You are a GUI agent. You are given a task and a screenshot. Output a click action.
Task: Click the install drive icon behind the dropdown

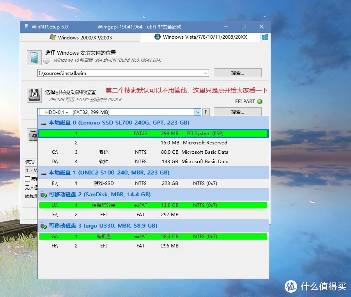[x=32, y=136]
